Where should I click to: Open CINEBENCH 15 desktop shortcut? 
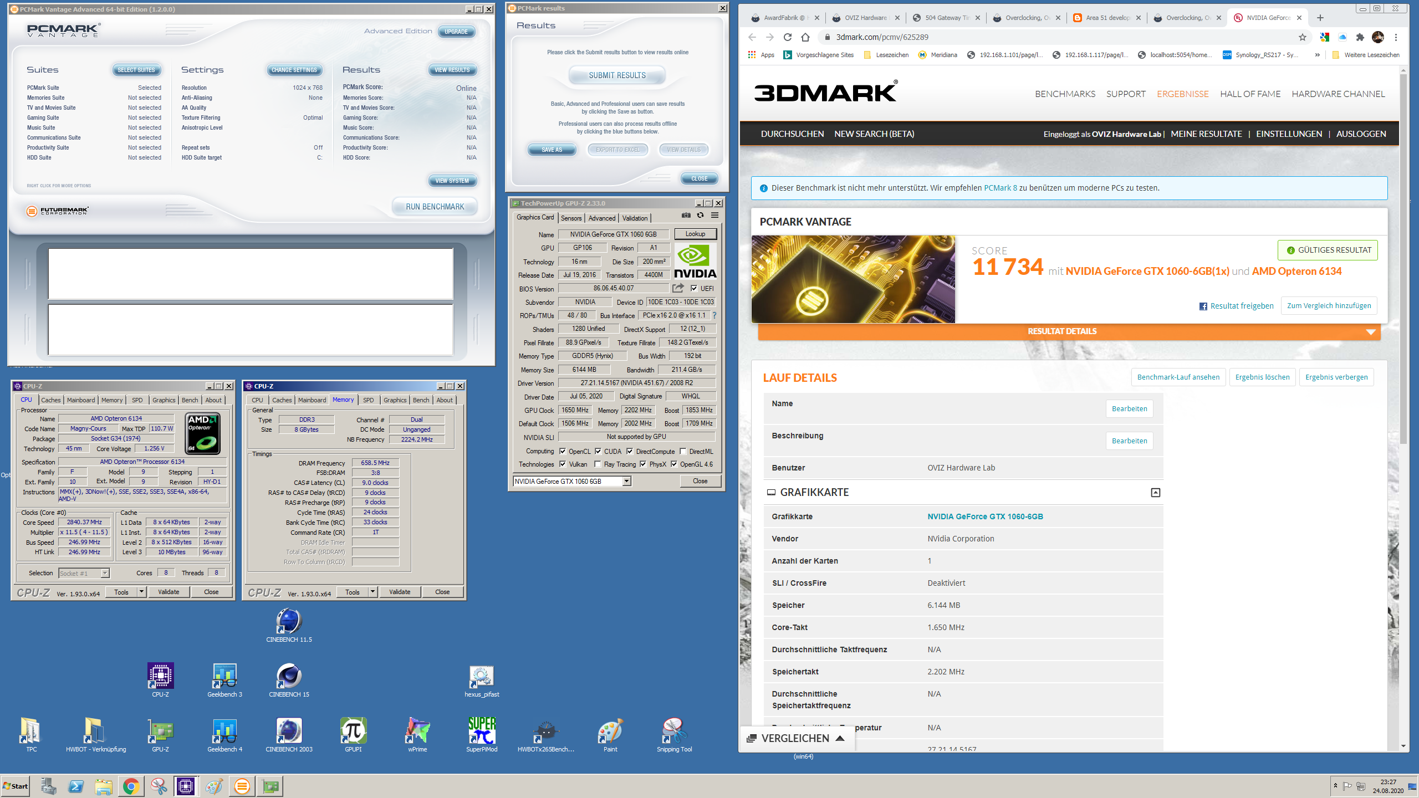click(289, 680)
